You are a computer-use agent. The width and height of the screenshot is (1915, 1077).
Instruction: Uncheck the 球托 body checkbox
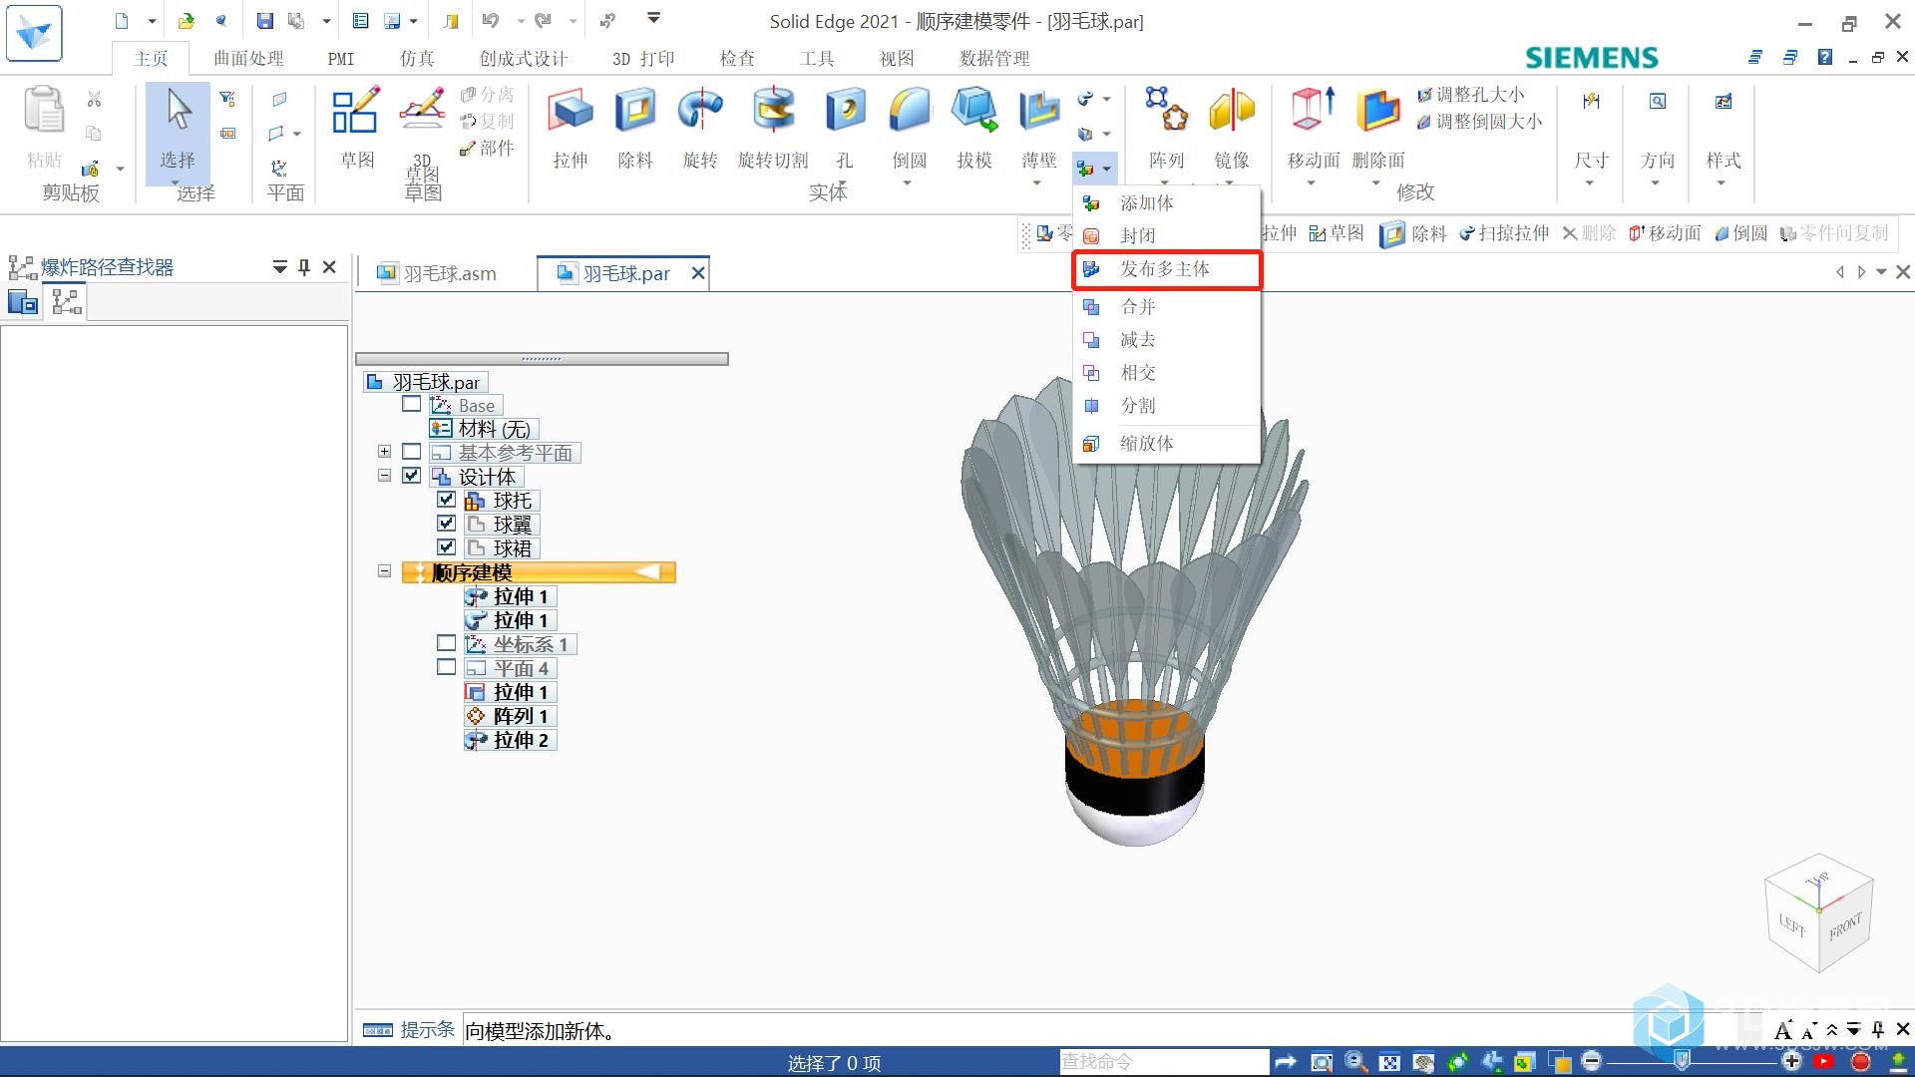pyautogui.click(x=446, y=500)
